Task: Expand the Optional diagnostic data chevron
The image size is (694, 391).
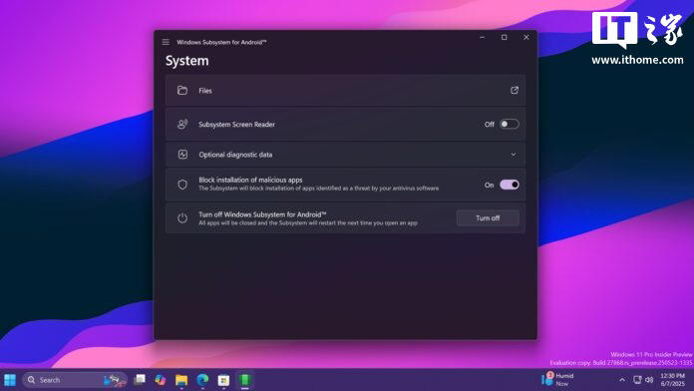Action: (x=514, y=155)
